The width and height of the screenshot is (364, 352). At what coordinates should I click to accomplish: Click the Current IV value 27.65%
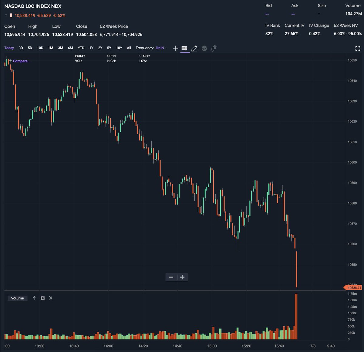[292, 34]
